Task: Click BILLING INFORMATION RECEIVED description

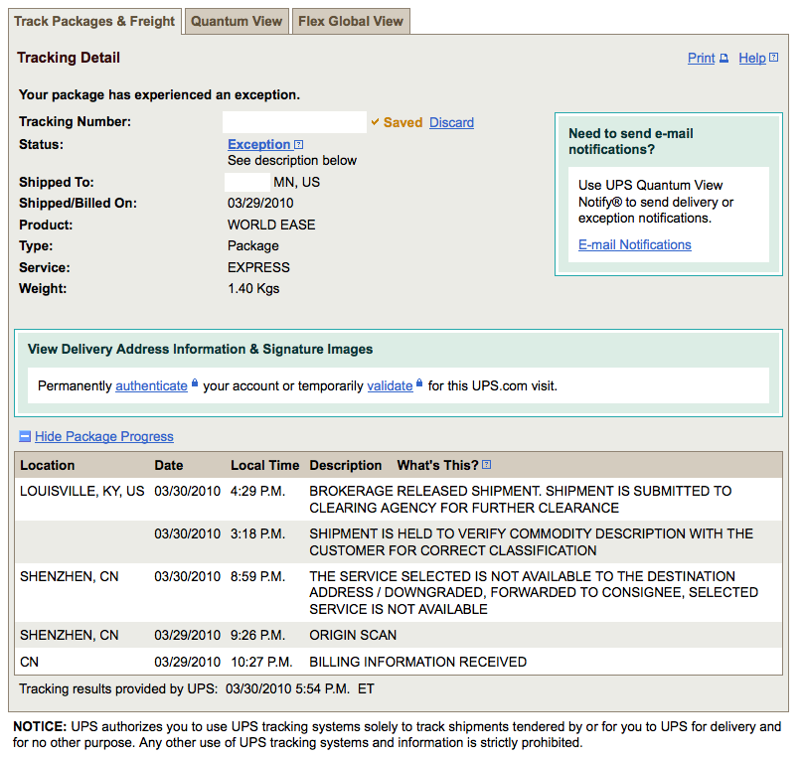Action: tap(417, 662)
